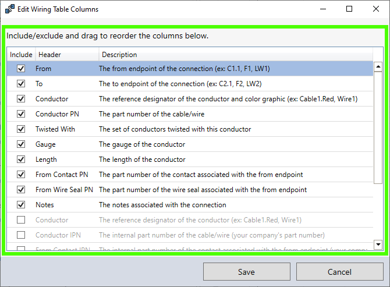Click the scrollbar down arrow
The image size is (390, 287).
pos(378,245)
